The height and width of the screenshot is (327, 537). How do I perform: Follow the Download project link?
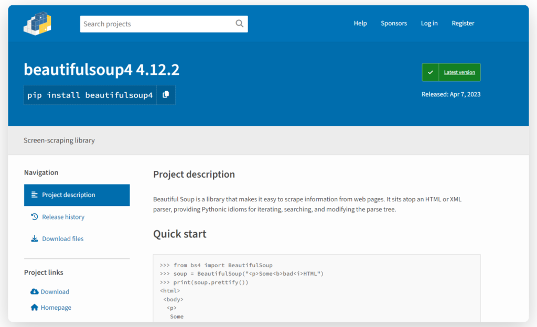coord(55,291)
